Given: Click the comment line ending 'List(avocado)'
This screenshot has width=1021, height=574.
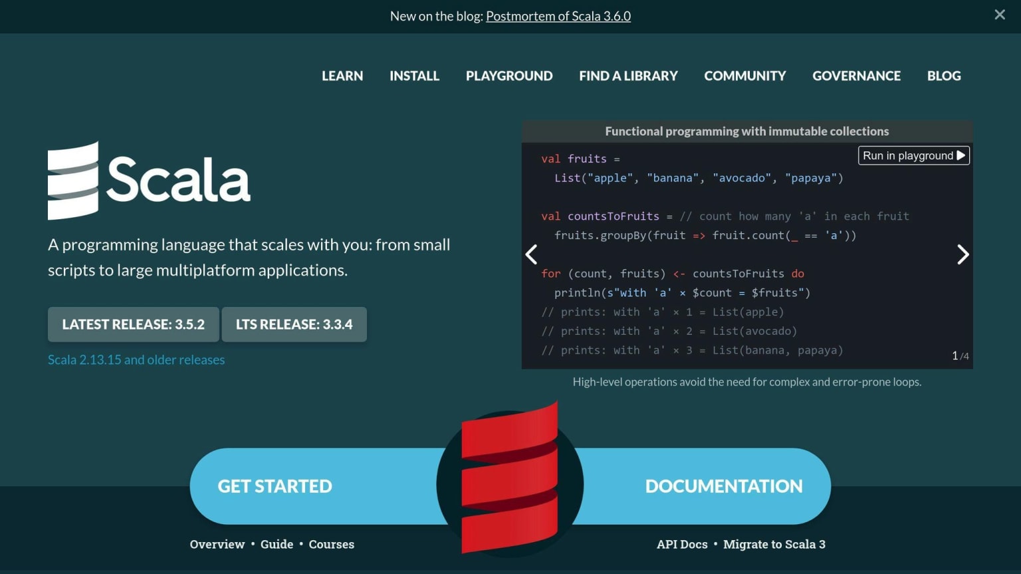Looking at the screenshot, I should pyautogui.click(x=669, y=331).
